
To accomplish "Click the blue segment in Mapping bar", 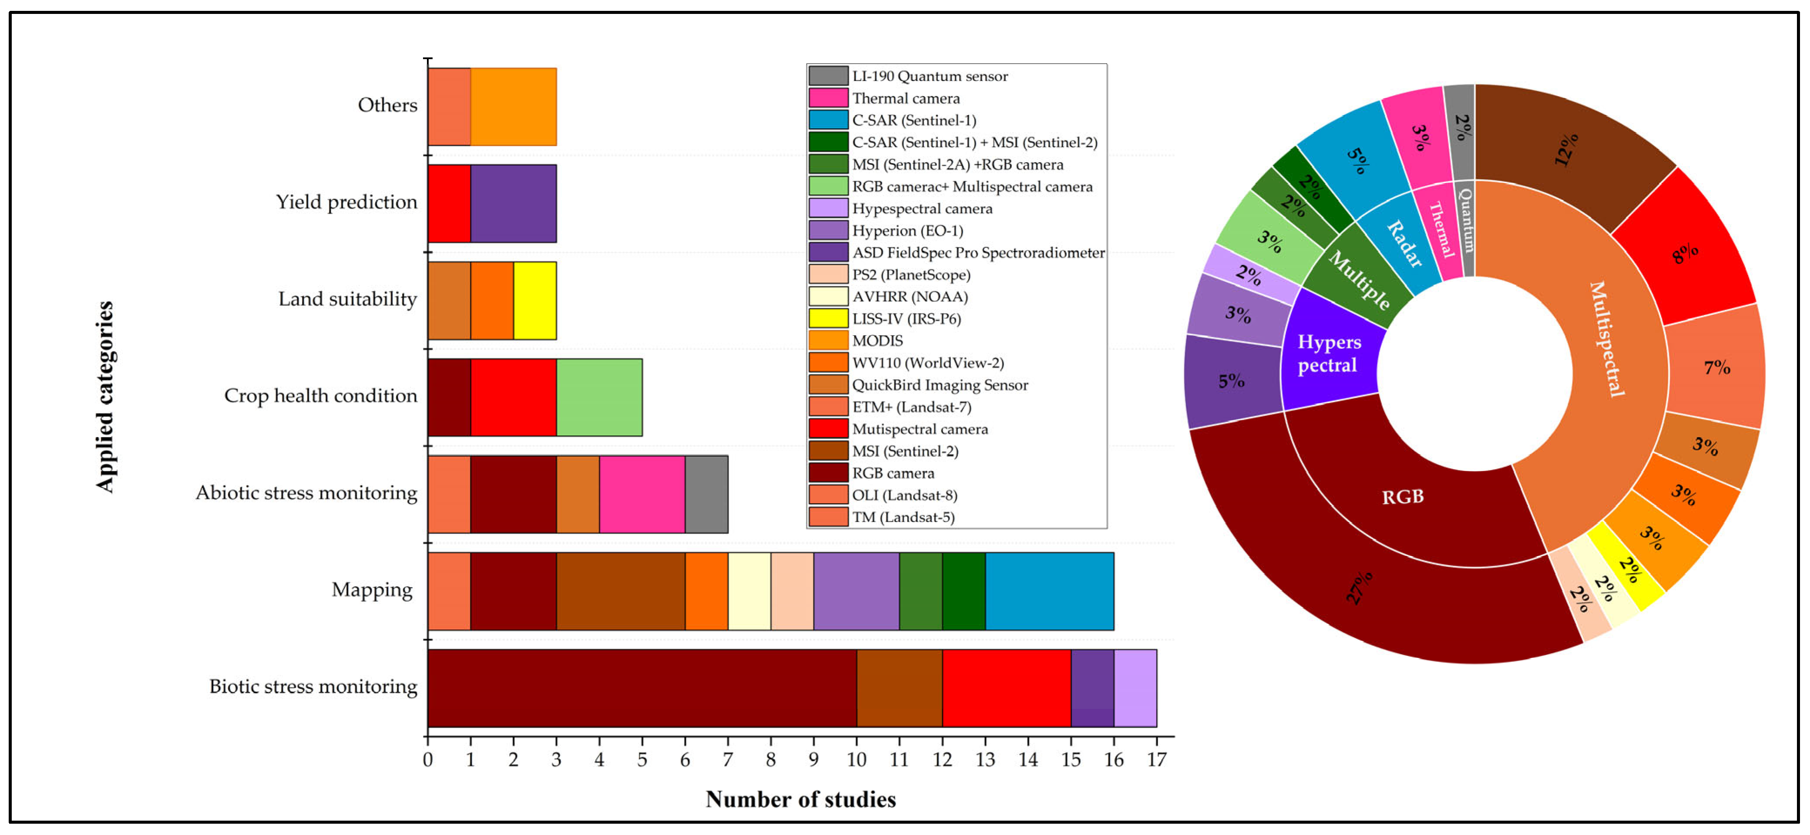I will tap(1050, 591).
